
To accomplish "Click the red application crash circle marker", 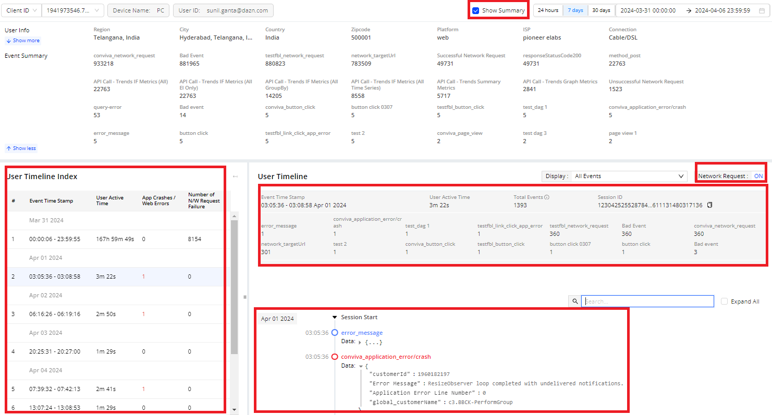I will (335, 357).
